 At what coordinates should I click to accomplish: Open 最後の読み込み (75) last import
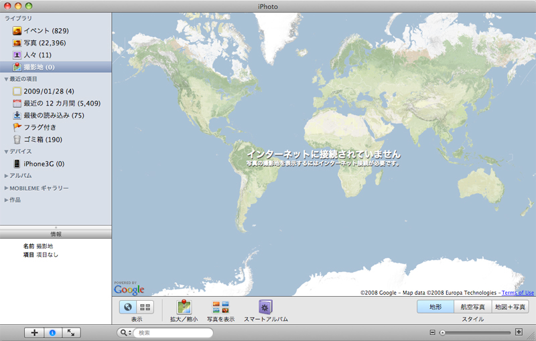point(56,115)
